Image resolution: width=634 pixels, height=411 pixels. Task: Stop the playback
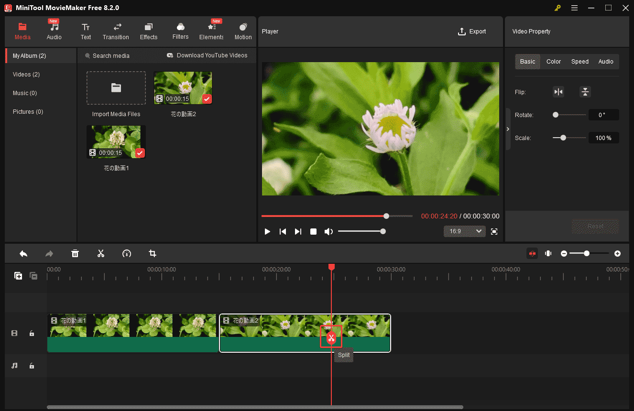point(313,231)
